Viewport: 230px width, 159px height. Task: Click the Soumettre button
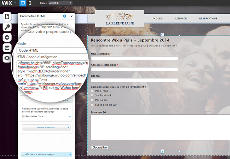[x=99, y=147]
